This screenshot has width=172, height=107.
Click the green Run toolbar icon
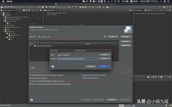pyautogui.click(x=69, y=7)
